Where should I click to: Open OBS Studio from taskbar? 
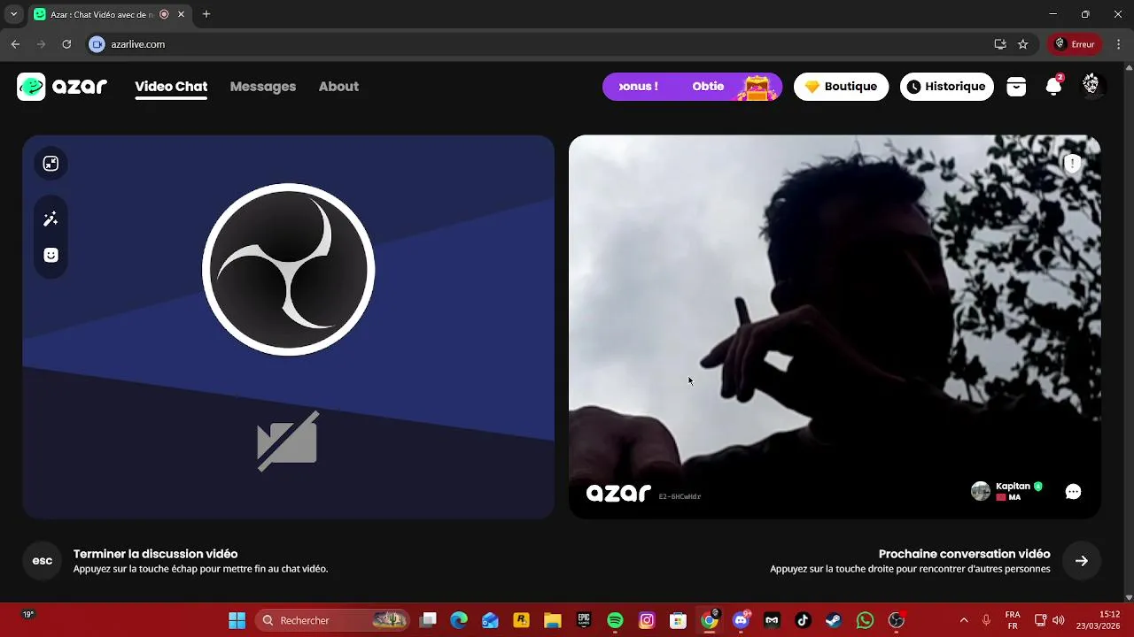tap(897, 620)
